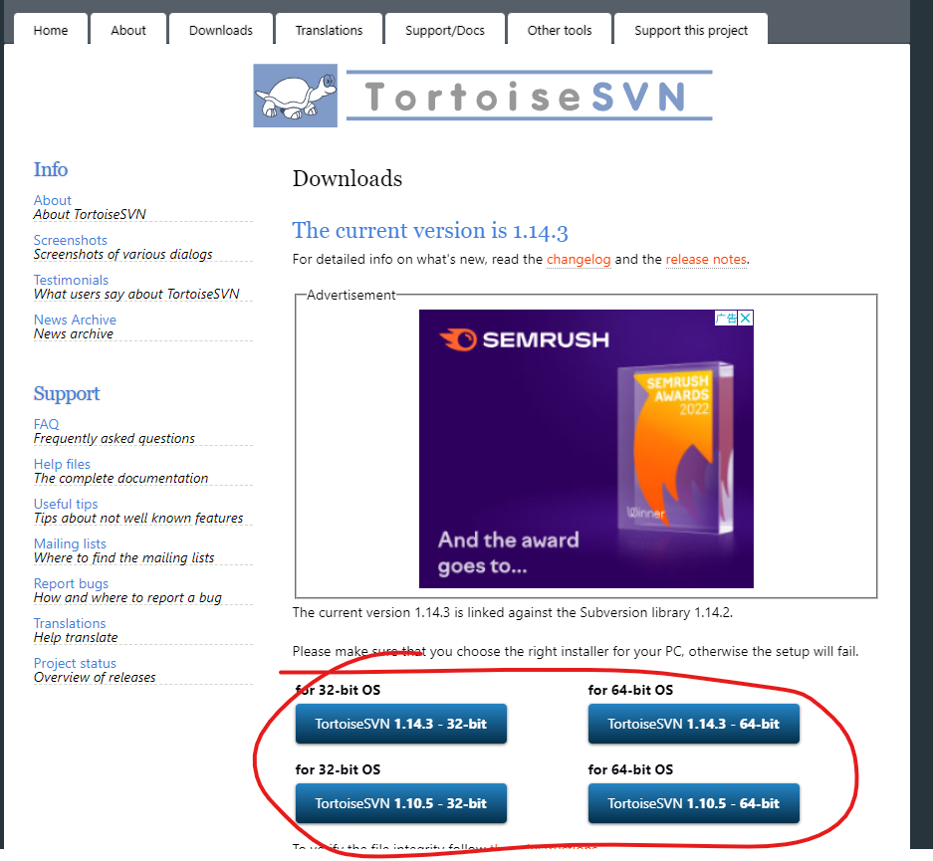Click the ad info icon beside X
The image size is (933, 861).
(x=726, y=319)
